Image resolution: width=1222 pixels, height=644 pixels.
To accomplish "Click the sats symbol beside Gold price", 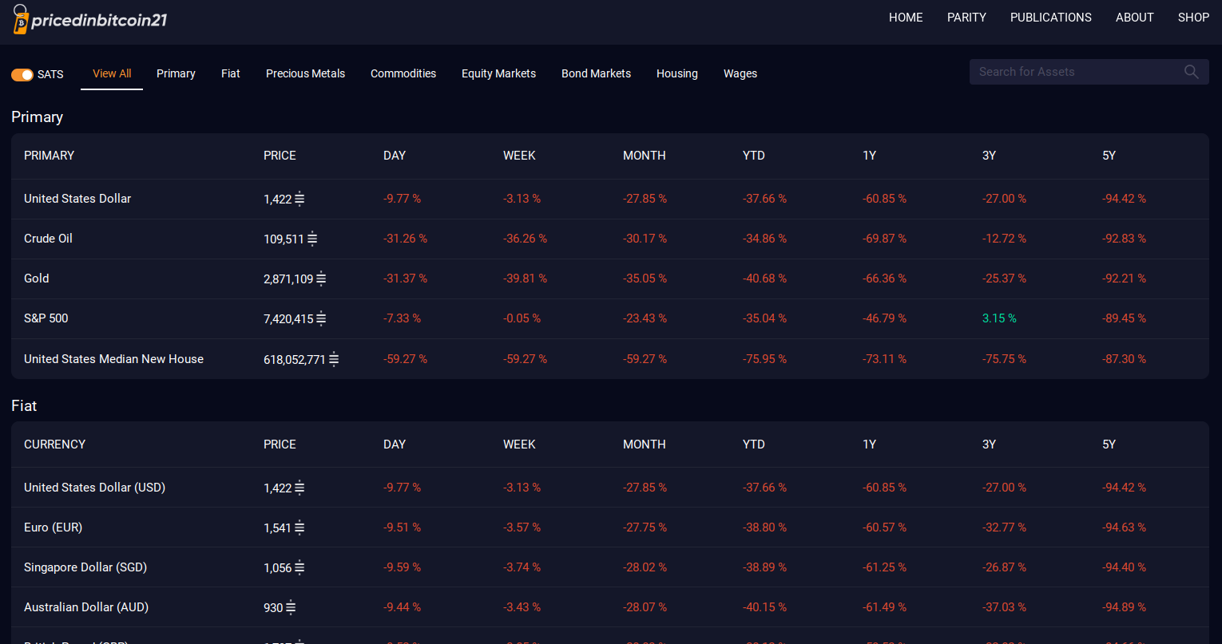I will pos(321,279).
